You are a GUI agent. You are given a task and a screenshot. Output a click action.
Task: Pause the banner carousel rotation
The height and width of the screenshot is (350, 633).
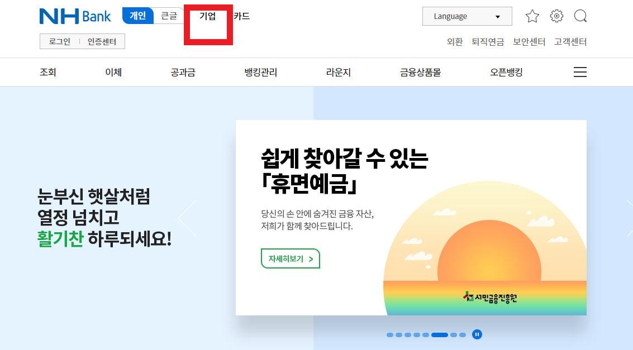tap(477, 334)
